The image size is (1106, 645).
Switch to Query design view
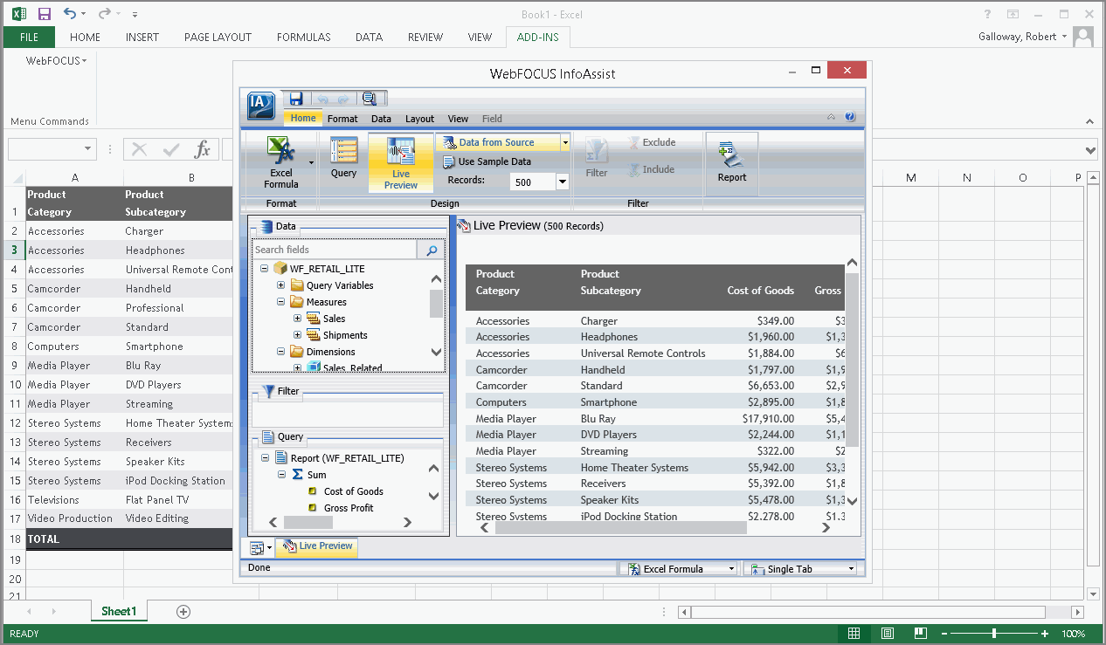click(344, 158)
